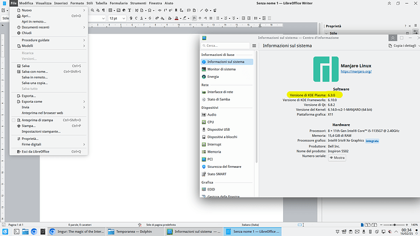The height and width of the screenshot is (236, 420).
Task: Open the Visualizza menu
Action: tap(43, 3)
